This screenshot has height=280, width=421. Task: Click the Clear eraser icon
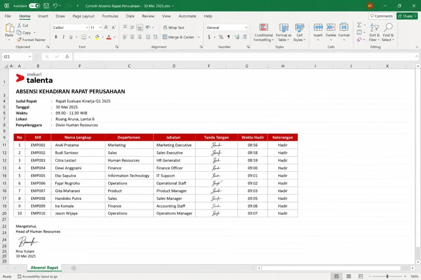click(x=359, y=40)
